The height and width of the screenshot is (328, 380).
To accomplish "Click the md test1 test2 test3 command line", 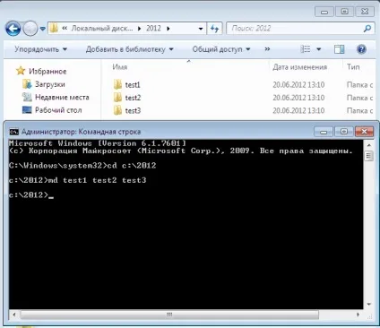I will [x=78, y=180].
